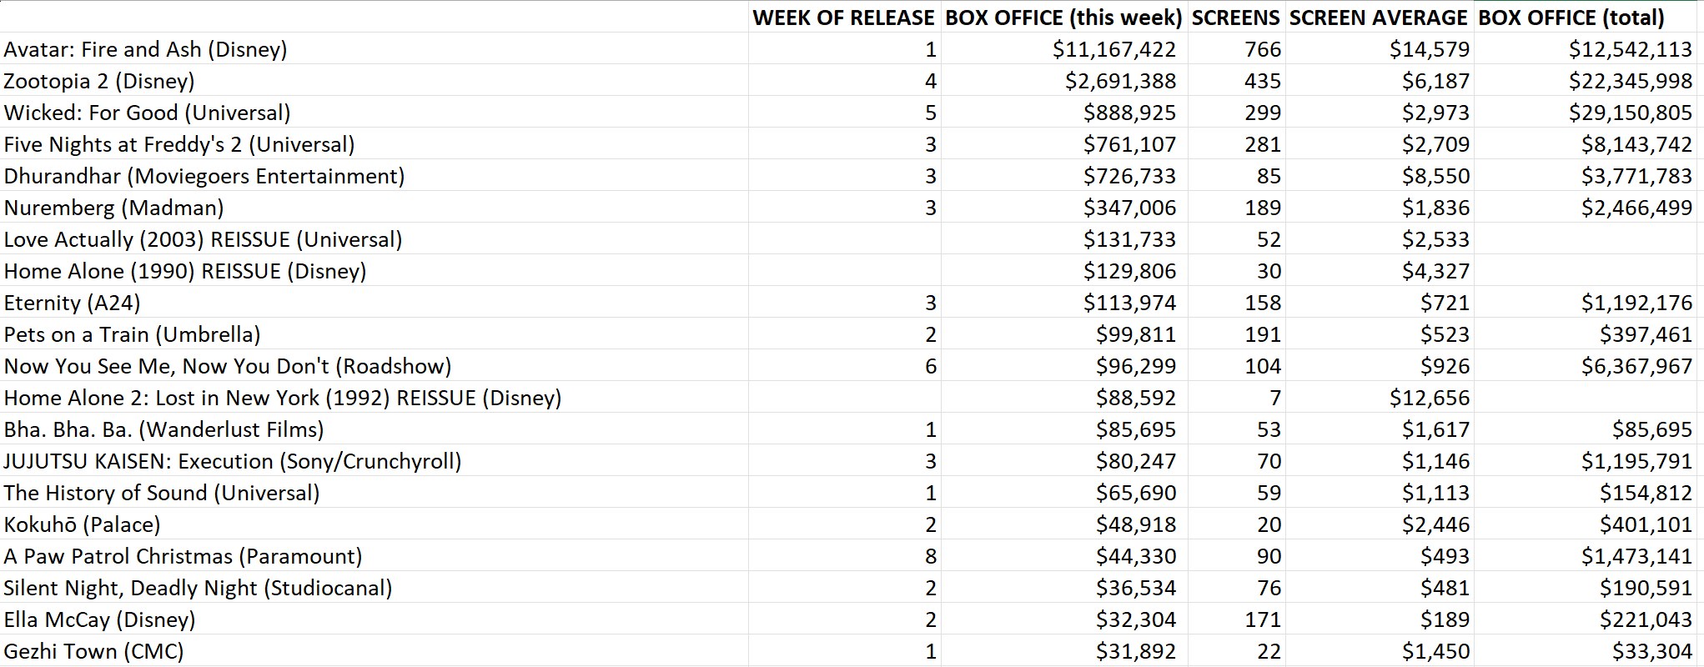Click the JUJUTSU KAISEN: Execution cell
1704x667 pixels.
click(233, 461)
